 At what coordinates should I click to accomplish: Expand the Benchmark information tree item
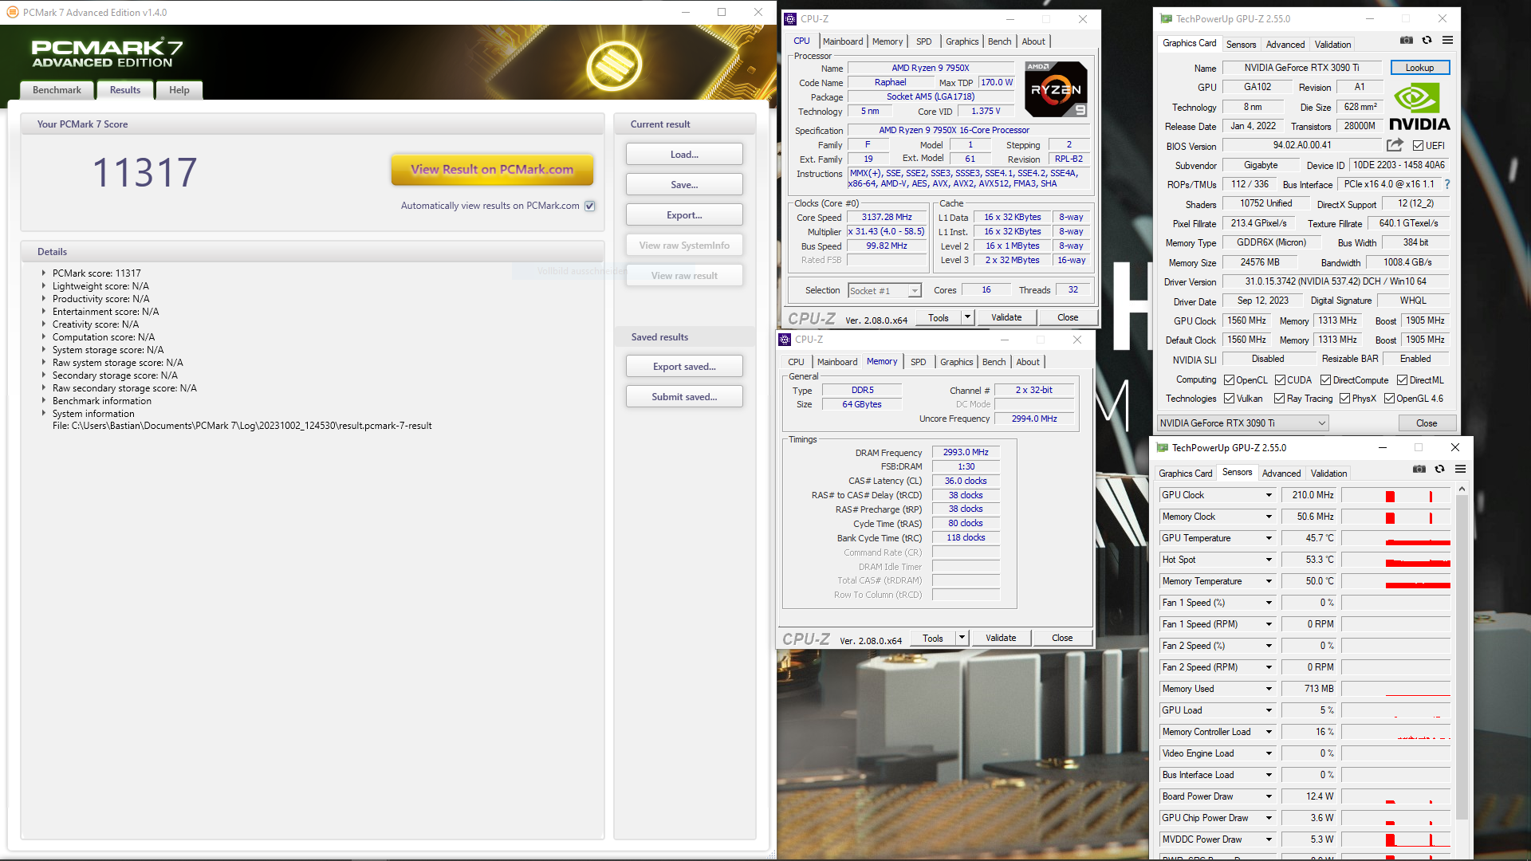(44, 400)
